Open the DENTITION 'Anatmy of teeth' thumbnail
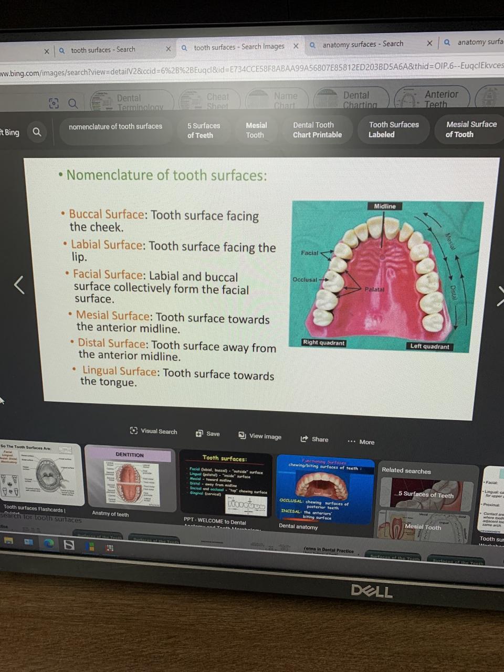Image resolution: width=504 pixels, height=672 pixels. [130, 478]
